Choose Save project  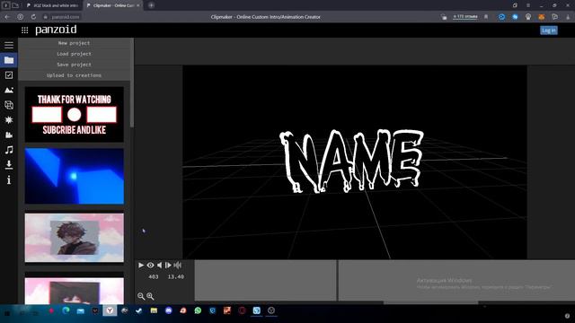point(74,65)
